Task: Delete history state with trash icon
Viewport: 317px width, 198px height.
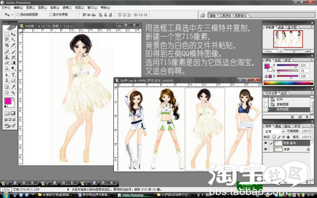Action: 307,117
